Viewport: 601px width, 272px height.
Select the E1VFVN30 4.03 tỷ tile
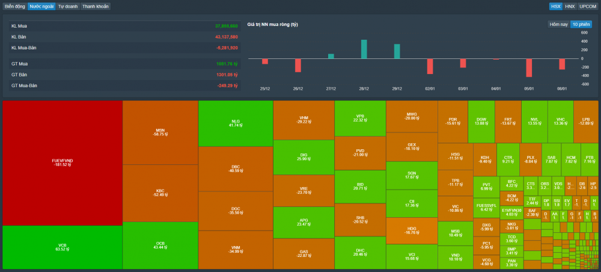pyautogui.click(x=511, y=212)
